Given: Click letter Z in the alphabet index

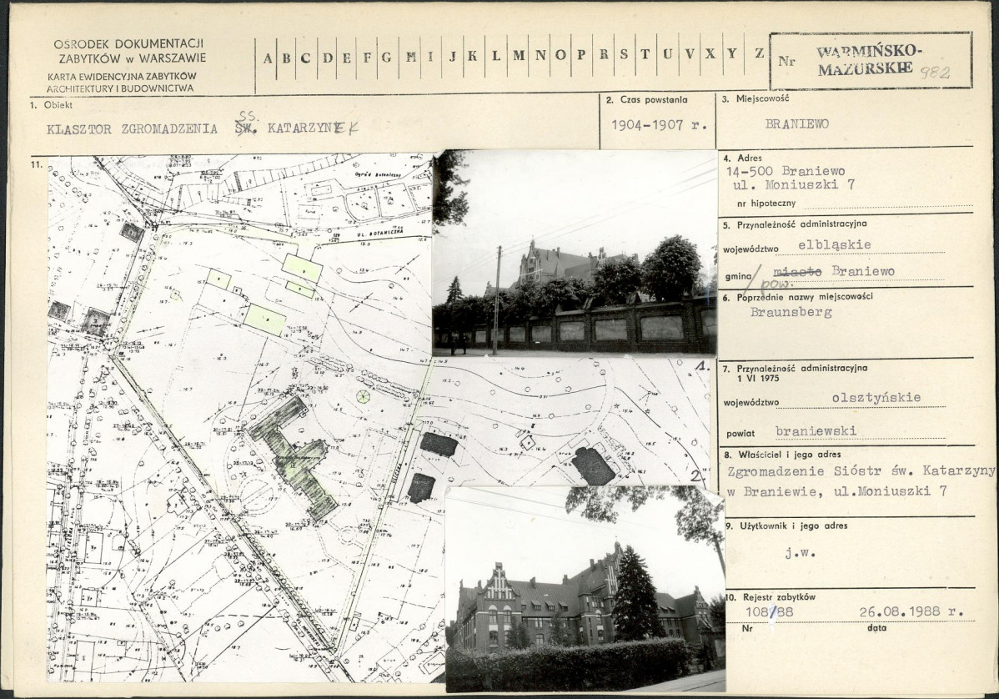Looking at the screenshot, I should (x=759, y=53).
